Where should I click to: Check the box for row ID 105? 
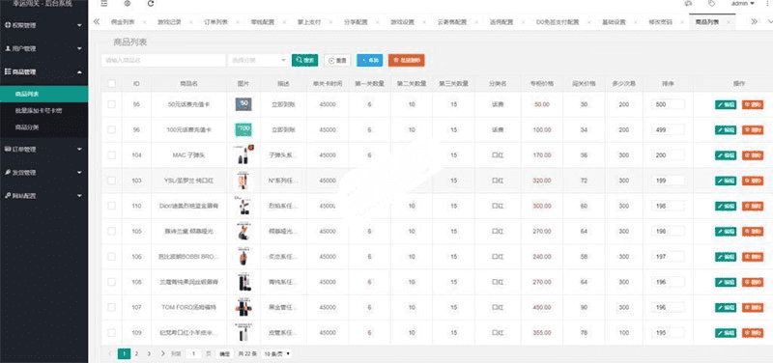112,232
